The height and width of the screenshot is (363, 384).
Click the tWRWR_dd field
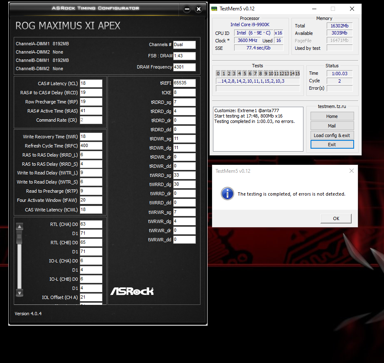pyautogui.click(x=184, y=240)
